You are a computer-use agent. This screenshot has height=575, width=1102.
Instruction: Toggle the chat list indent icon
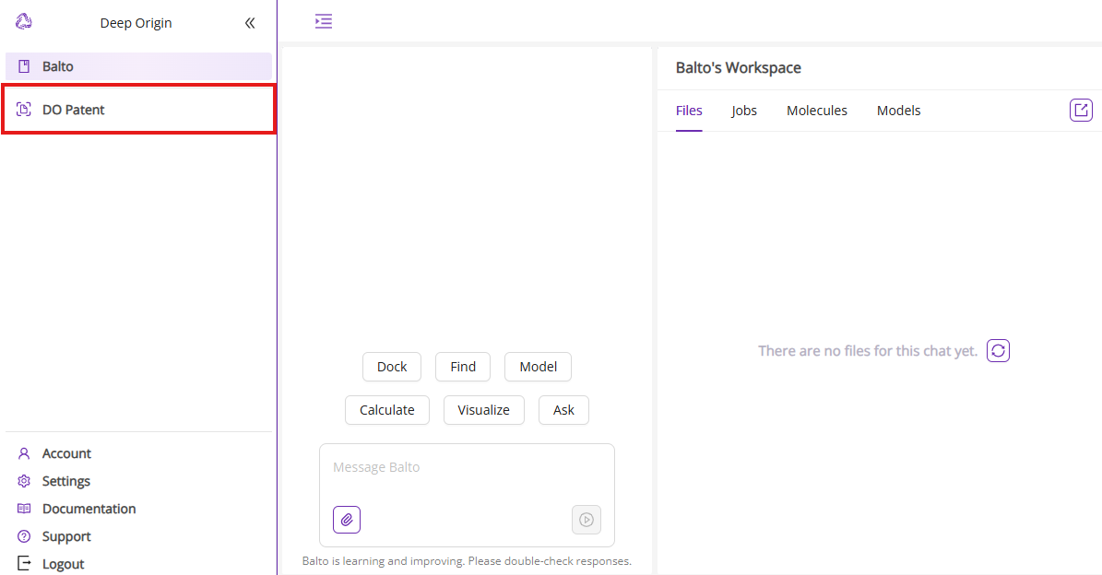(324, 21)
